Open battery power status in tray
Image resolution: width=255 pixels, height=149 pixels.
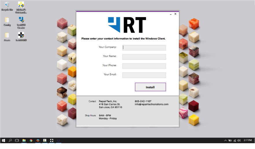[230, 140]
